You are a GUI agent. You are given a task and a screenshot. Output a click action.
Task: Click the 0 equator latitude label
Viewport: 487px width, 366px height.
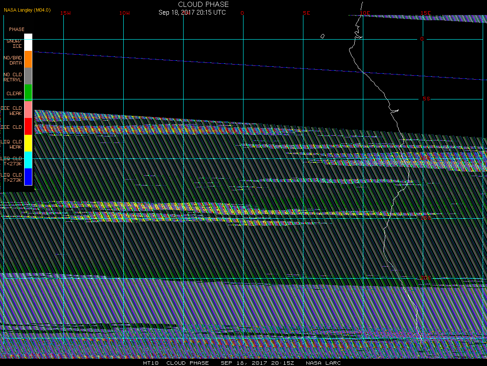click(422, 39)
